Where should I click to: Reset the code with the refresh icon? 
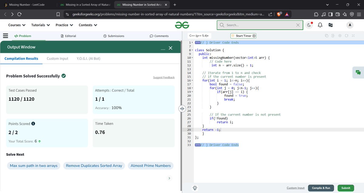point(346,36)
